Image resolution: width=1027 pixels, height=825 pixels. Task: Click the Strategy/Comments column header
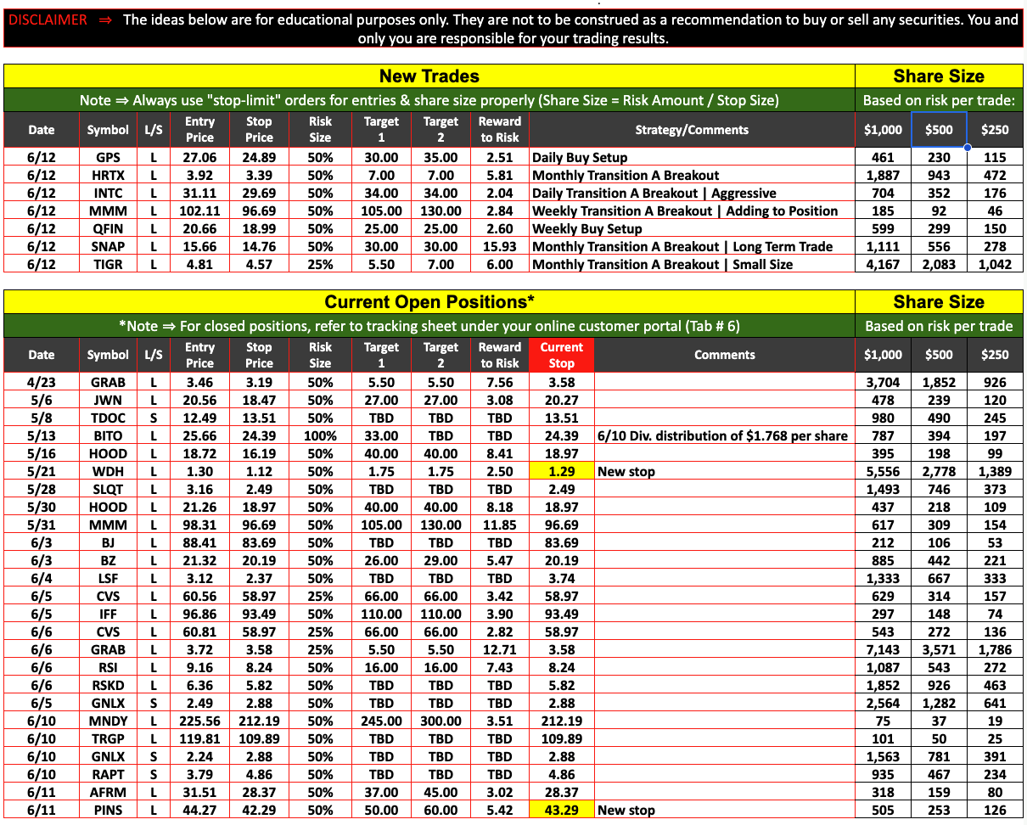[691, 130]
